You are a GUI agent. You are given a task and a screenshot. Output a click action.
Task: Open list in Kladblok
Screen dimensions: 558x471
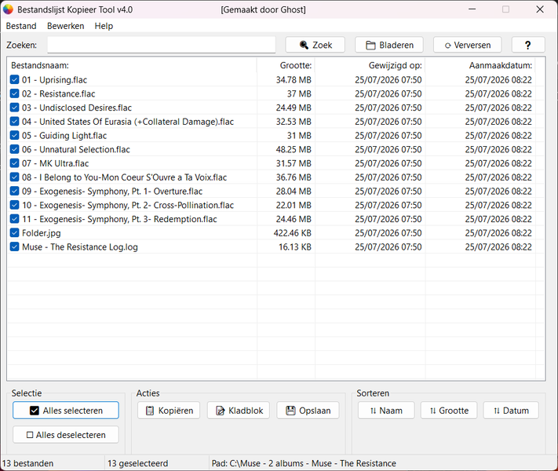[239, 411]
